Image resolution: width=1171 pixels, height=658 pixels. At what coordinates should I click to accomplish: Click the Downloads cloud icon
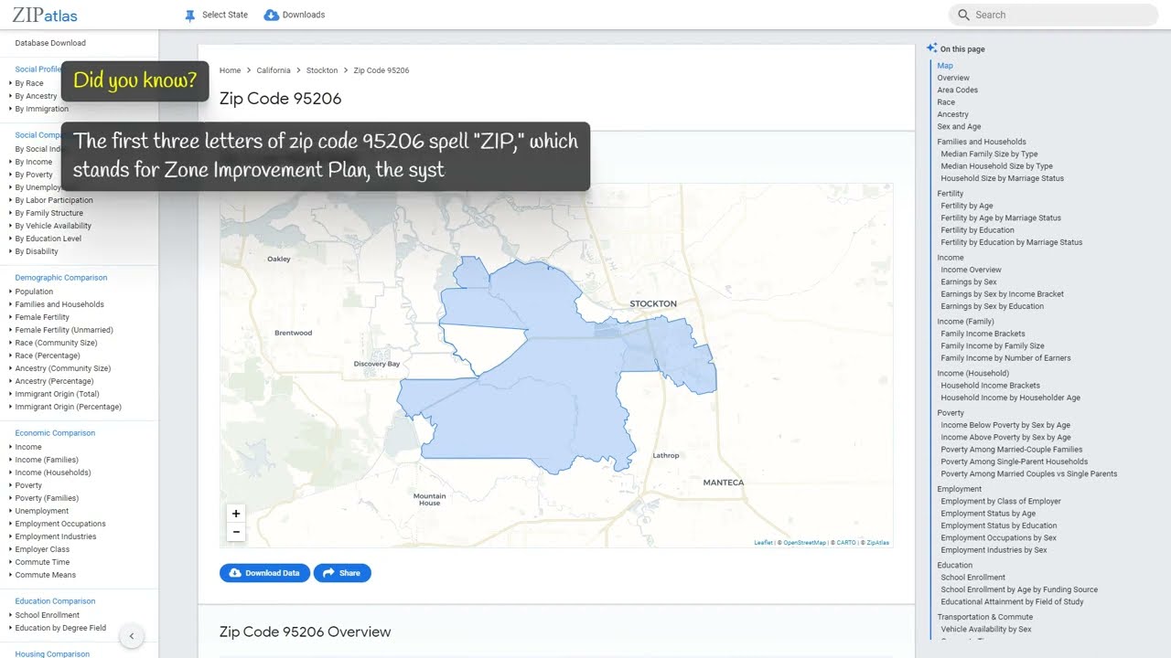coord(271,15)
